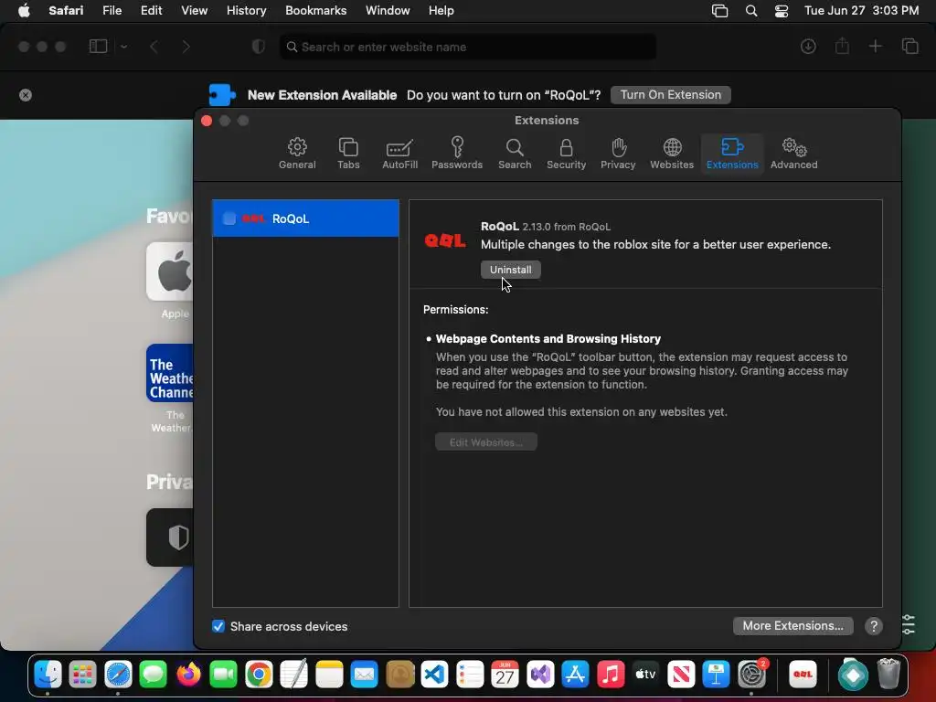This screenshot has width=936, height=702.
Task: Click the Stage Manager menu bar icon
Action: click(720, 11)
